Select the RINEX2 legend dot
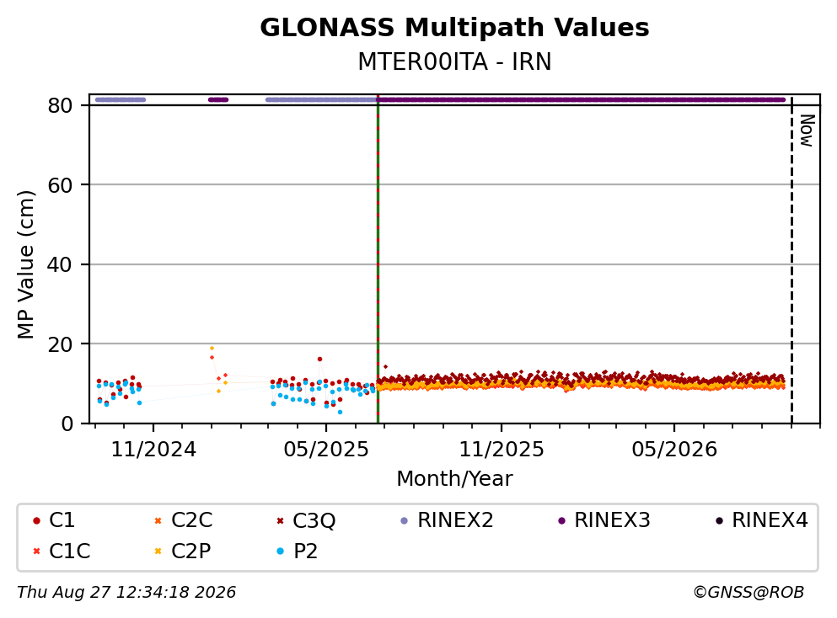 click(404, 520)
